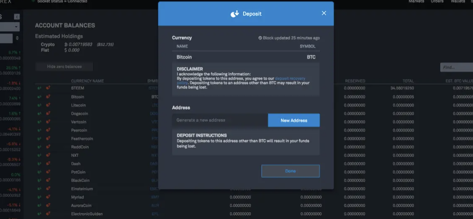Viewport: 473px width, 219px height.
Task: Click the Dash deposit icon
Action: tap(39, 163)
